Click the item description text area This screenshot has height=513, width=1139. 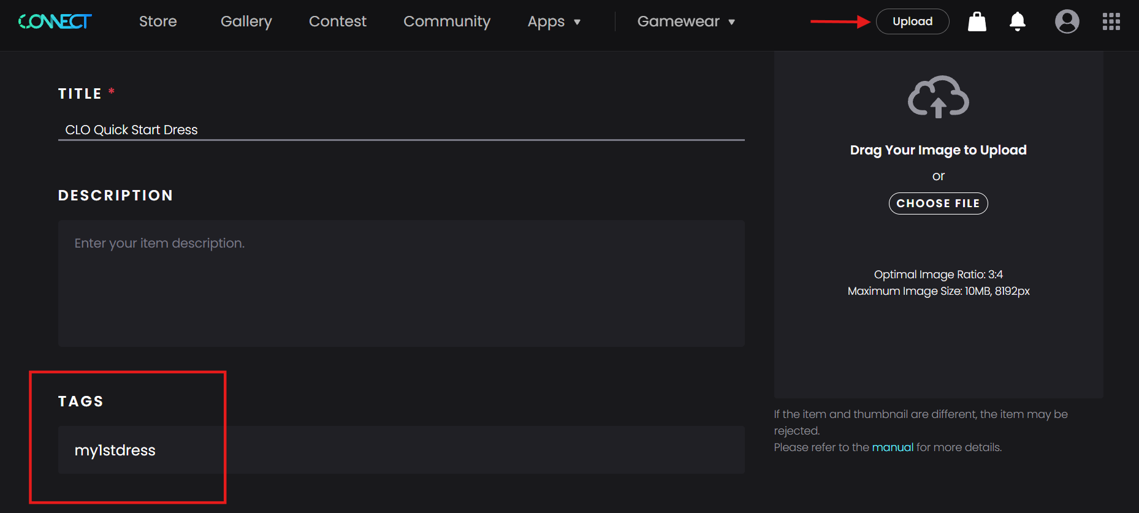pyautogui.click(x=402, y=283)
